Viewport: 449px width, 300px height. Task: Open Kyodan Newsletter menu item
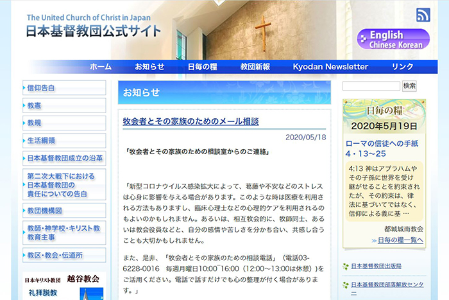(330, 67)
